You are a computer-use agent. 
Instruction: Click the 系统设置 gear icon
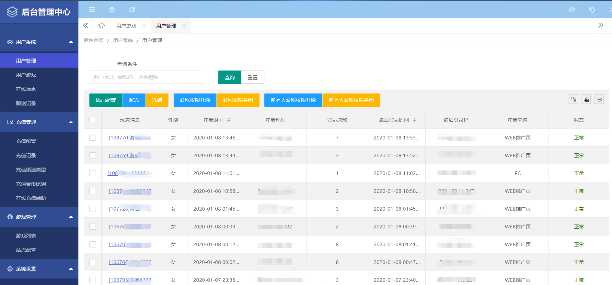10,269
